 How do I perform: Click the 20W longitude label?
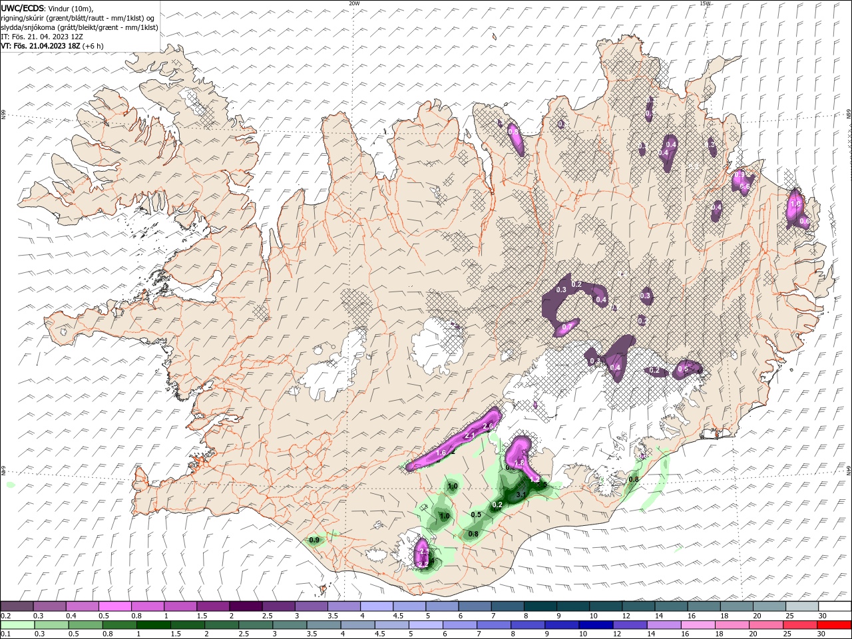point(354,3)
